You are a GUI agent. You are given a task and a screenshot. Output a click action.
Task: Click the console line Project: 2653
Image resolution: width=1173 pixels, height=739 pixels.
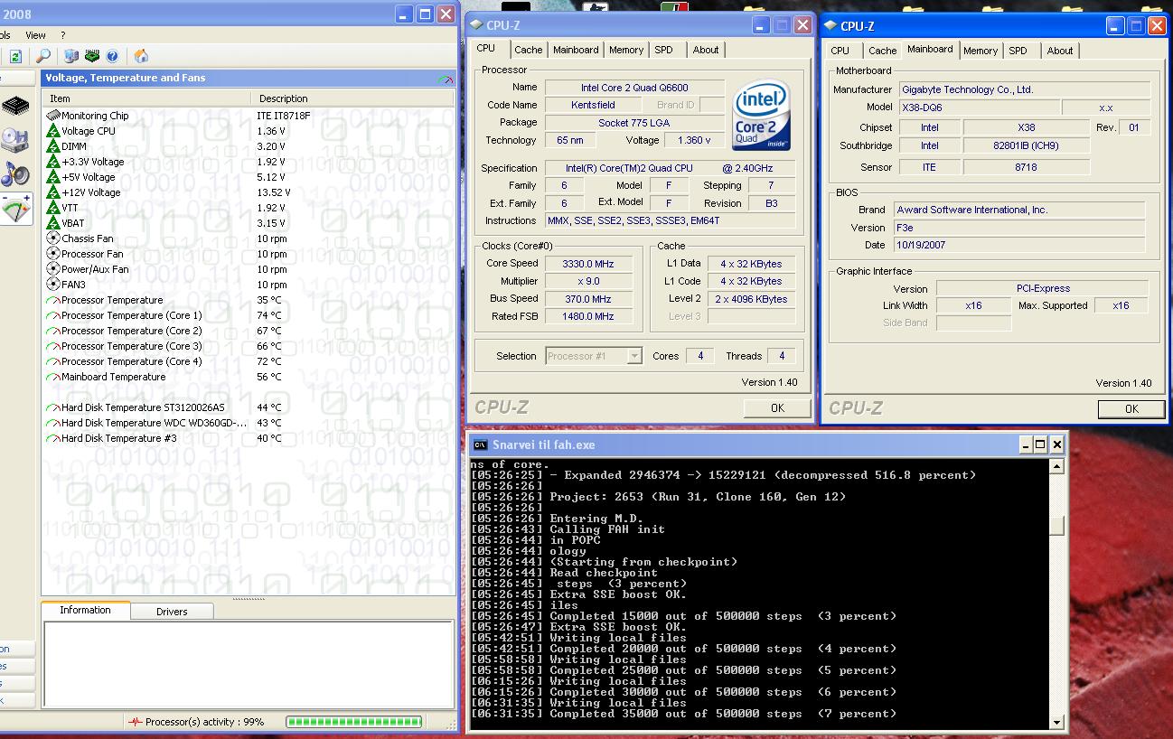pos(659,497)
